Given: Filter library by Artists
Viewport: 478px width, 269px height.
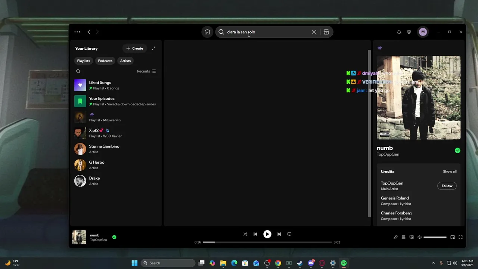Looking at the screenshot, I should [125, 61].
